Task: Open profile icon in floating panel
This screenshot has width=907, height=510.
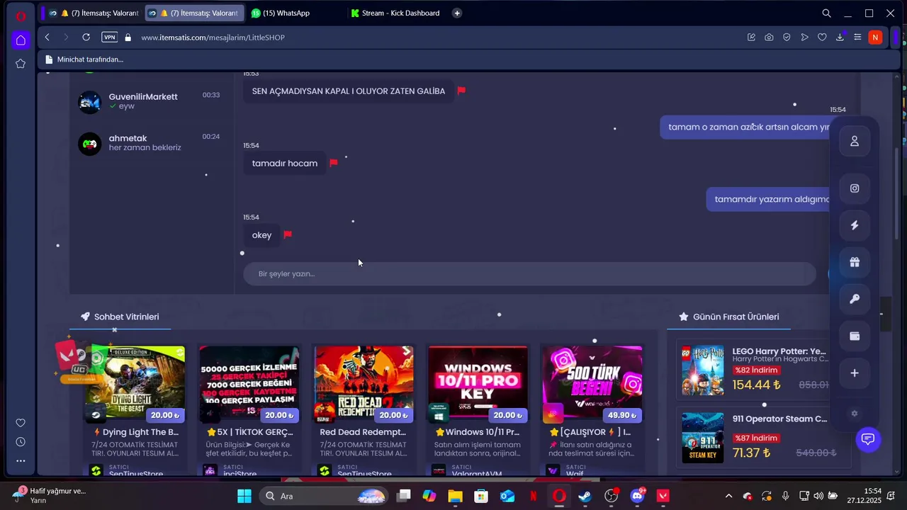Action: (x=855, y=141)
